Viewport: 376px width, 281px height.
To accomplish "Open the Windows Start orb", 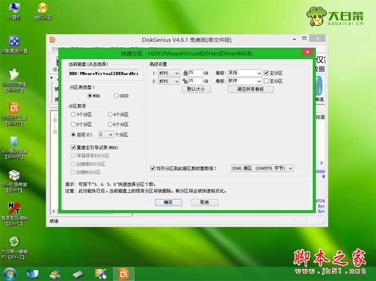I will tap(9, 274).
